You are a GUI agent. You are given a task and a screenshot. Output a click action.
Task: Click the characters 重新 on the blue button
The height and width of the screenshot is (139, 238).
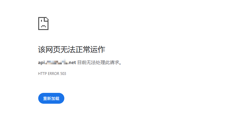tap(47, 98)
